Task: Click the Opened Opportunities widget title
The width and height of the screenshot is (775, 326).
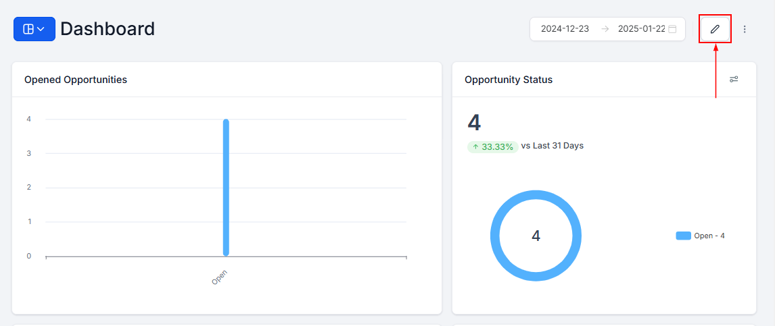Action: click(x=76, y=80)
